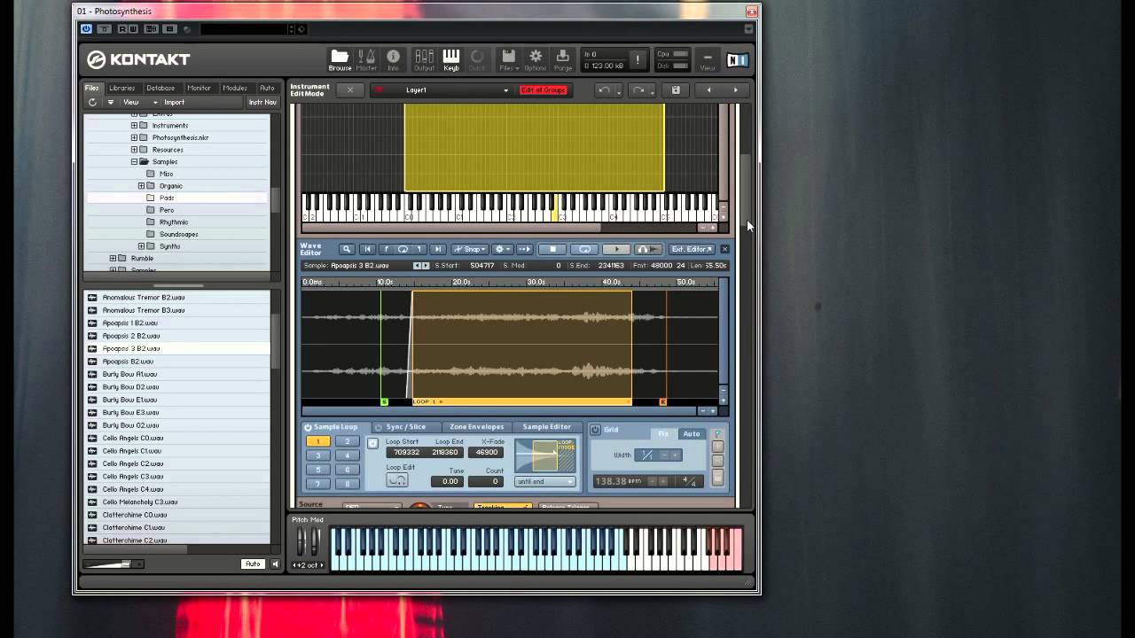
Task: Click the save instrument disk icon
Action: pos(676,89)
